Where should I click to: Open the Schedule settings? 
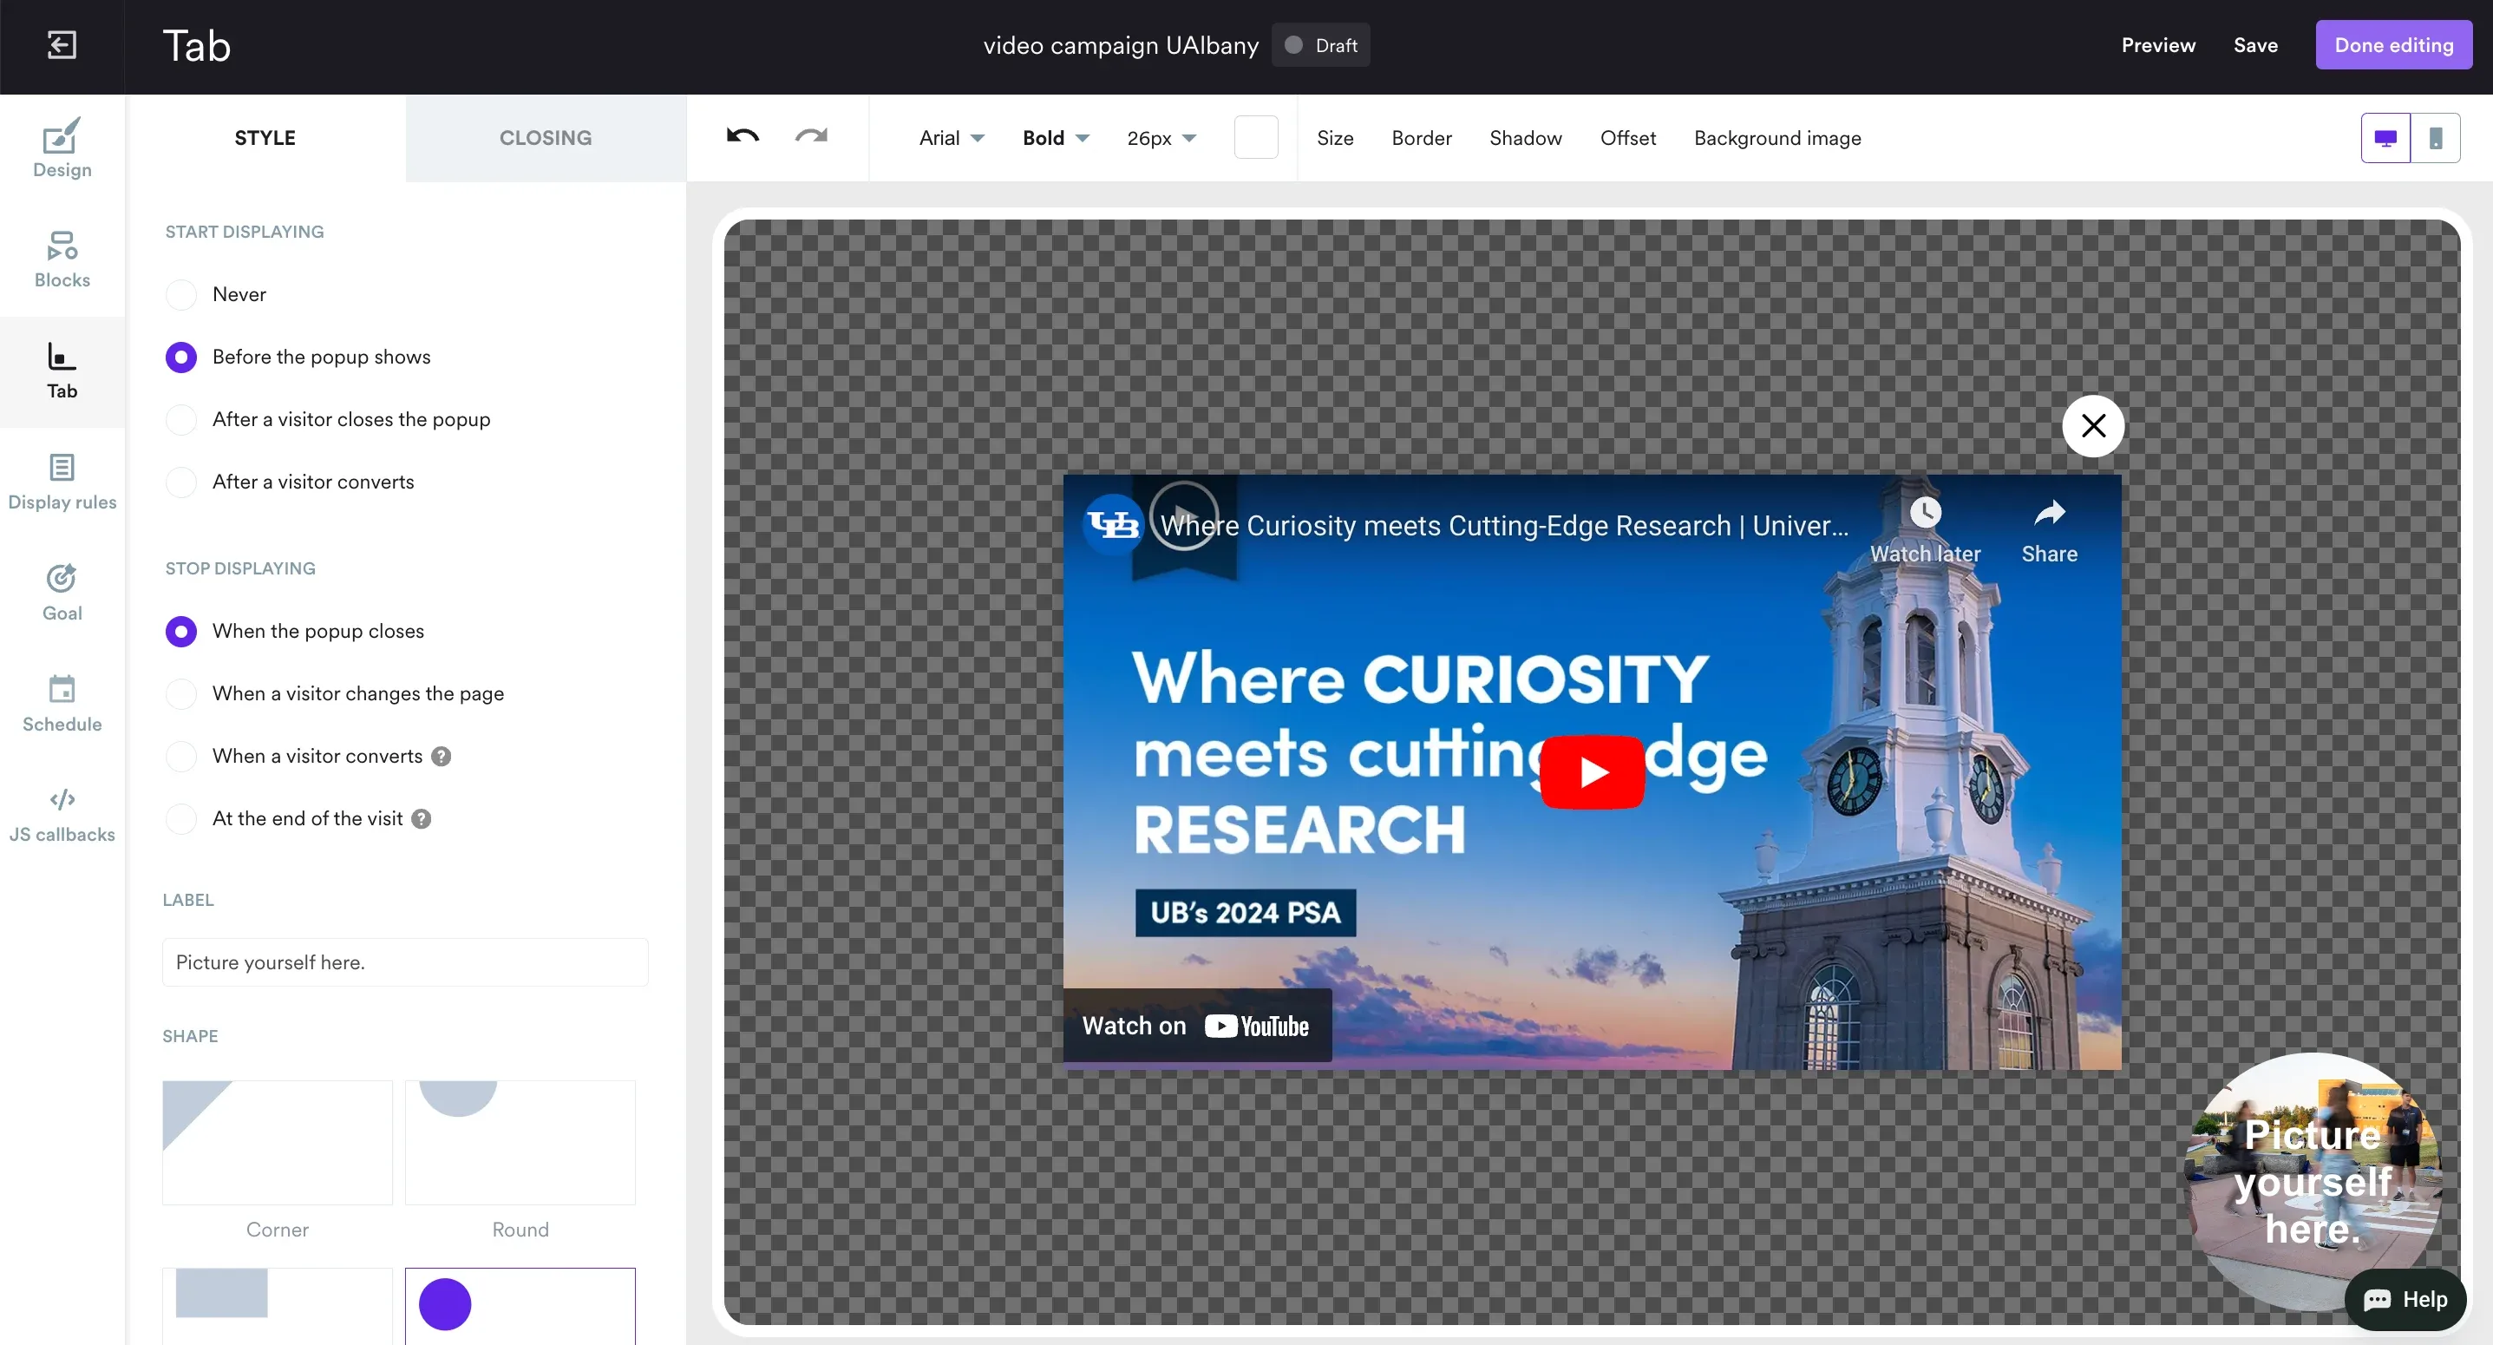click(62, 703)
